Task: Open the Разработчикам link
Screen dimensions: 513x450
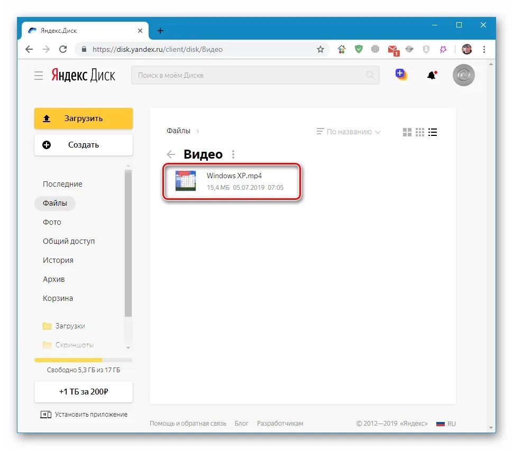Action: [280, 424]
